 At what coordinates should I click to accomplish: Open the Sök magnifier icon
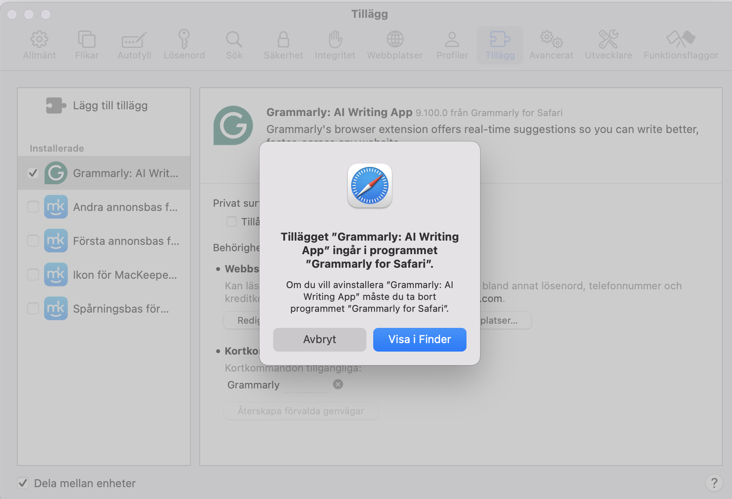[x=234, y=39]
